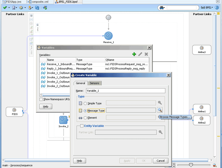Select the BPEL_FIDS.bpel tab
The width and height of the screenshot is (222, 168).
68,2
